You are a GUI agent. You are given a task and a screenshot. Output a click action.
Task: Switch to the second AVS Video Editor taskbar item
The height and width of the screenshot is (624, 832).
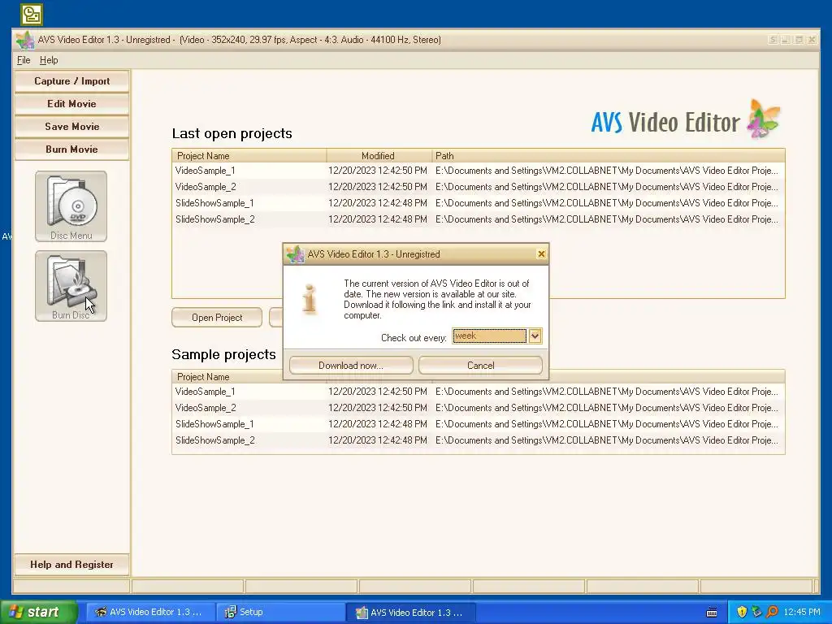[x=410, y=613]
